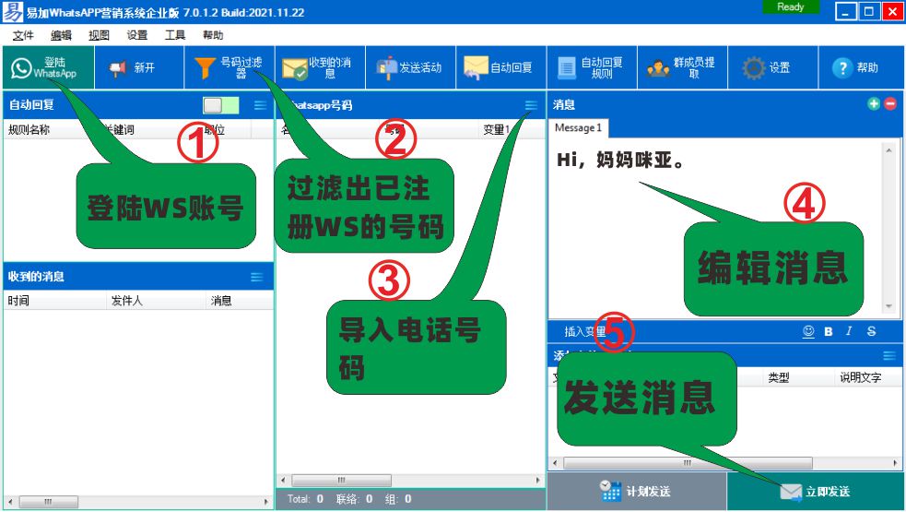This screenshot has height=512, width=906.
Task: Open the 文件 menu
Action: tap(23, 35)
